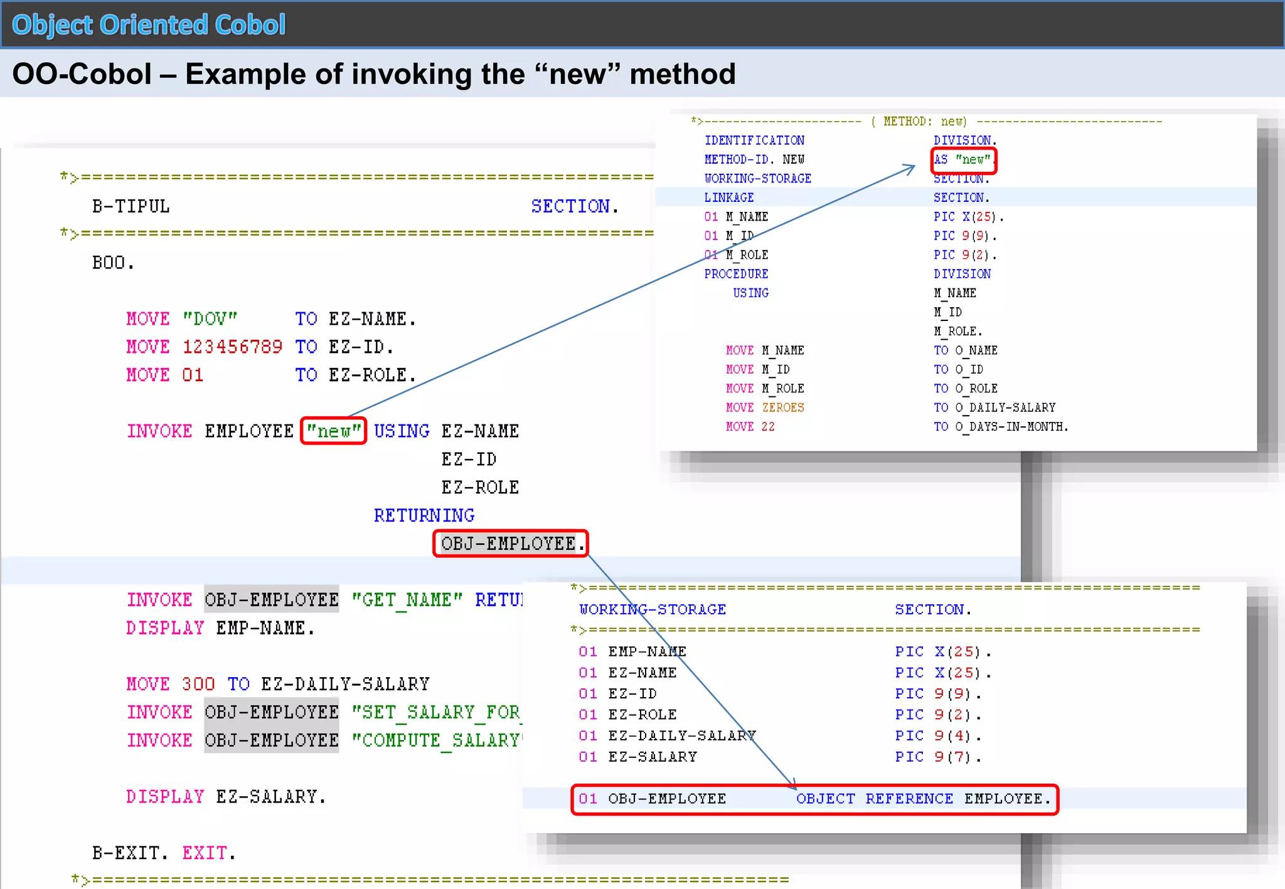This screenshot has height=889, width=1285.
Task: Click 01 OBJ-EMPLOYEE in the working-storage panel
Action: tap(653, 799)
